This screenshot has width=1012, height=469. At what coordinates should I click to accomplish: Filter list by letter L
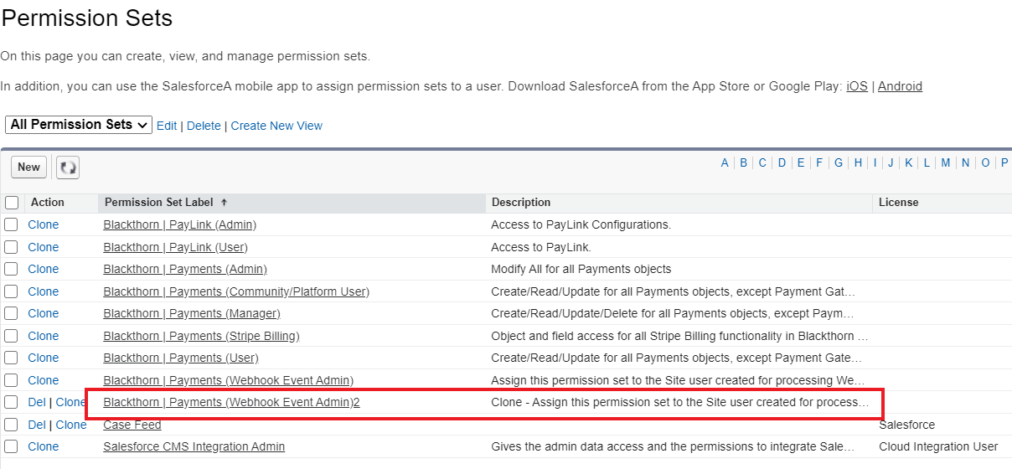click(927, 163)
